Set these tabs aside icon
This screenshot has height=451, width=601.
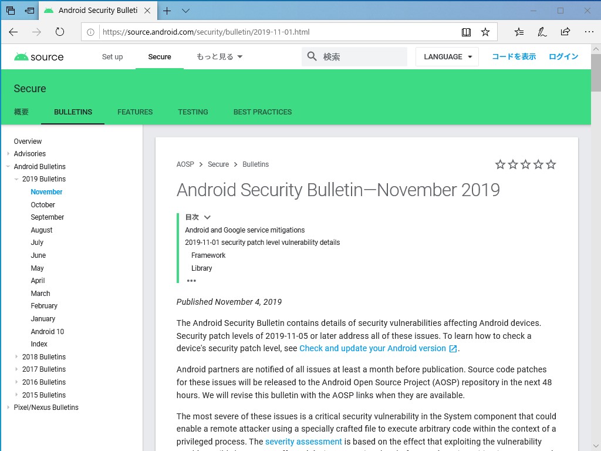(x=29, y=11)
